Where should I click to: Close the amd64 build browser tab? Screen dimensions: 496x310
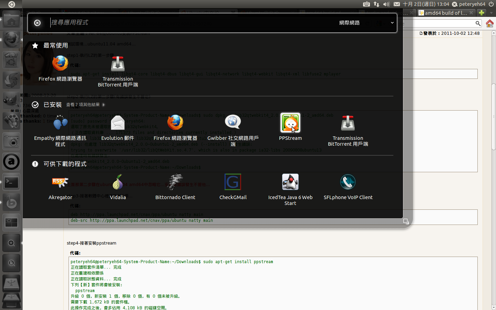click(x=471, y=13)
